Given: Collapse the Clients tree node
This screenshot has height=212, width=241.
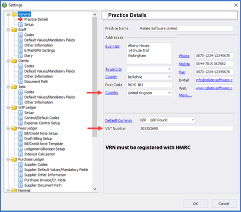Looking at the screenshot, I should 8,61.
